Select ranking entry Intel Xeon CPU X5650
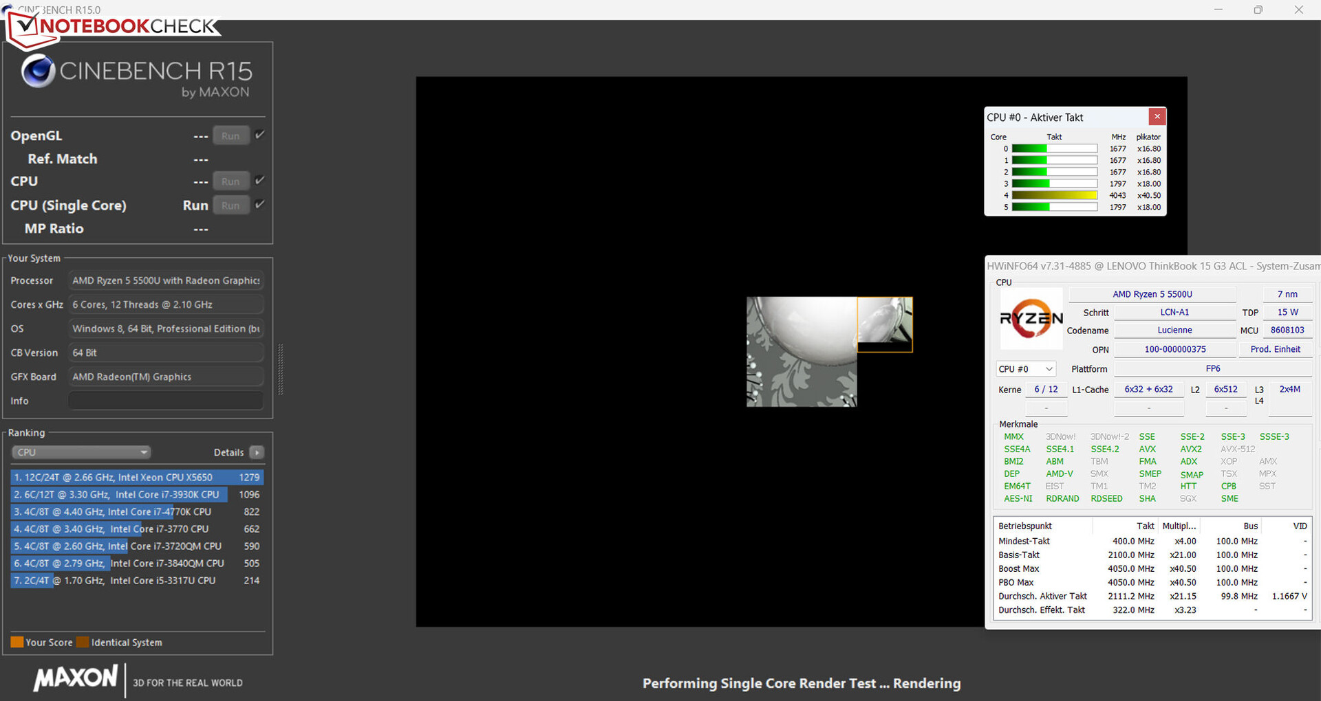 [137, 477]
